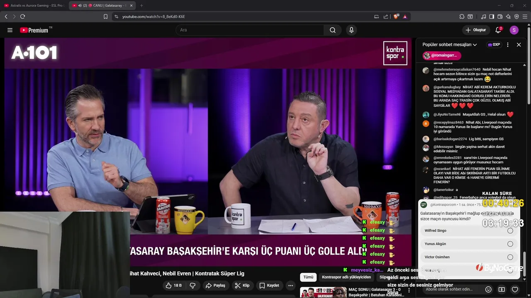Open the YouTube guide hamburger menu
The image size is (531, 298).
point(10,30)
